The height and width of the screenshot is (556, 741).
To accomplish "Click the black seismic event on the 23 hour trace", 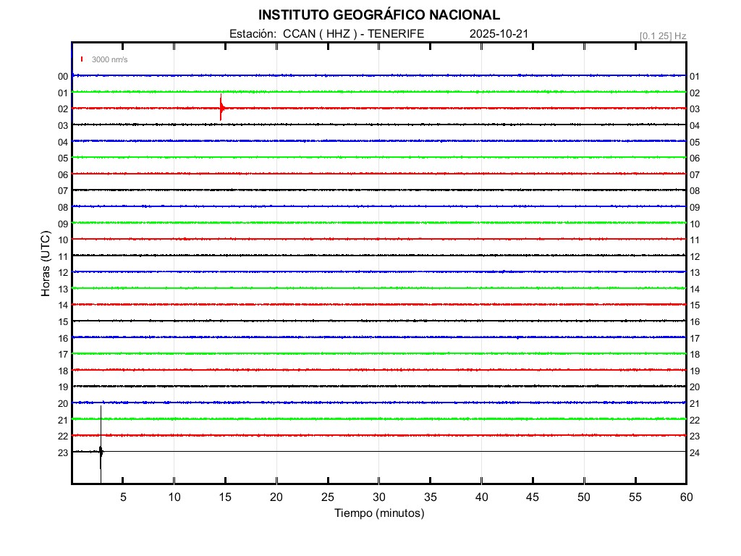I will click(x=101, y=452).
